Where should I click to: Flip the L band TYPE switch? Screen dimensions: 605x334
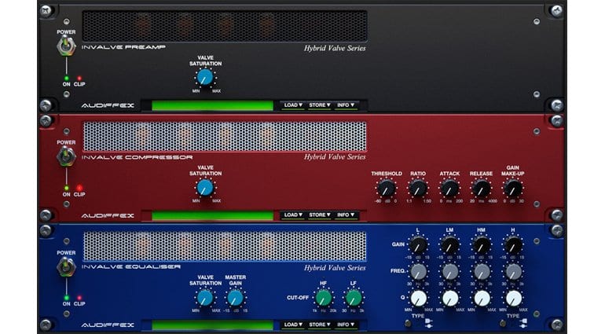click(408, 324)
